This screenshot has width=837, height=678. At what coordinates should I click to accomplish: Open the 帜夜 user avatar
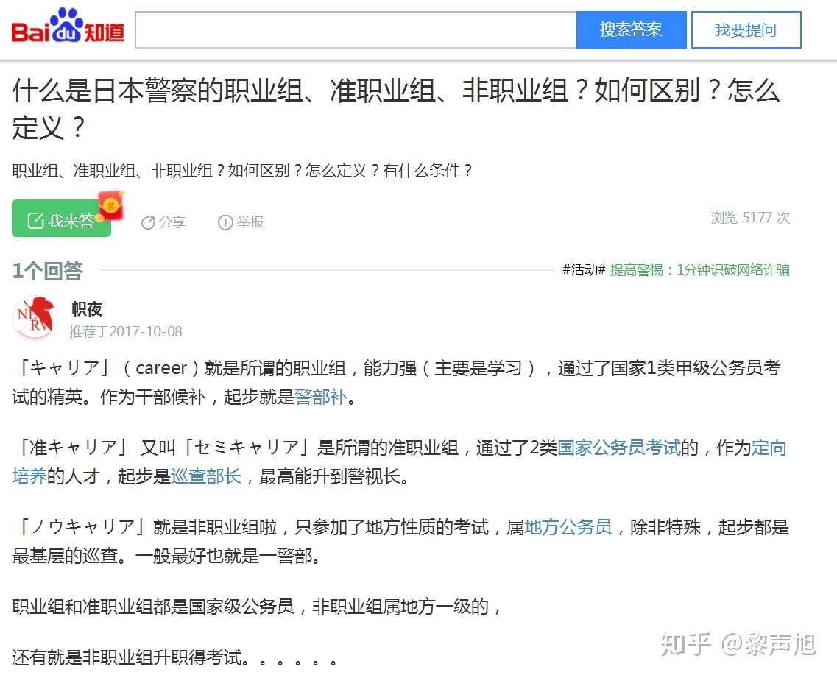[34, 318]
